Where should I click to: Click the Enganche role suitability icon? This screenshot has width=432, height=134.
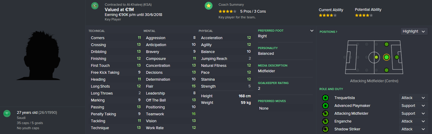pos(325,121)
